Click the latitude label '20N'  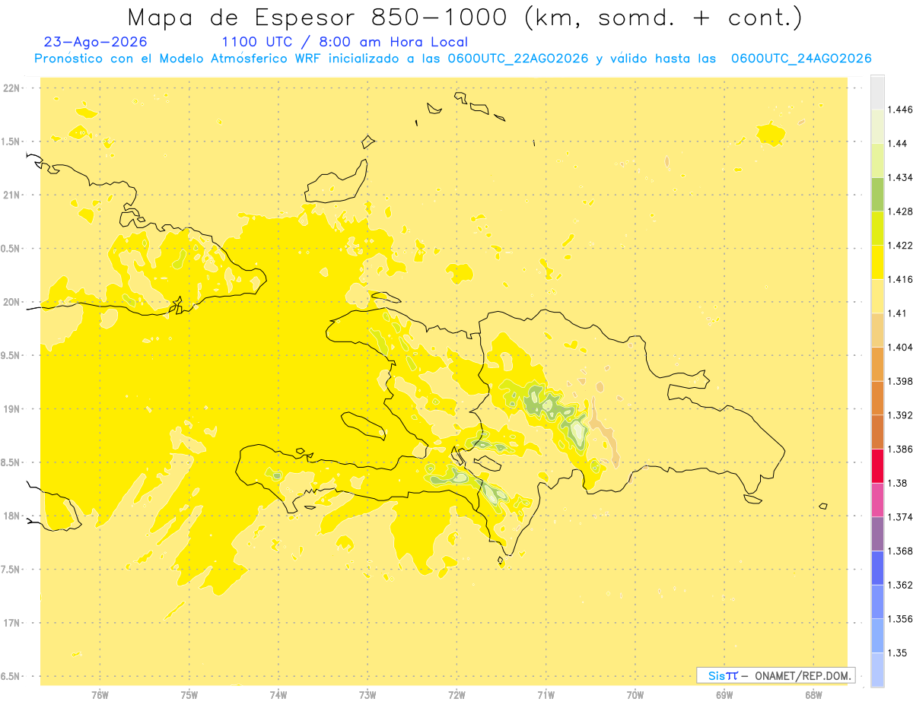click(13, 302)
